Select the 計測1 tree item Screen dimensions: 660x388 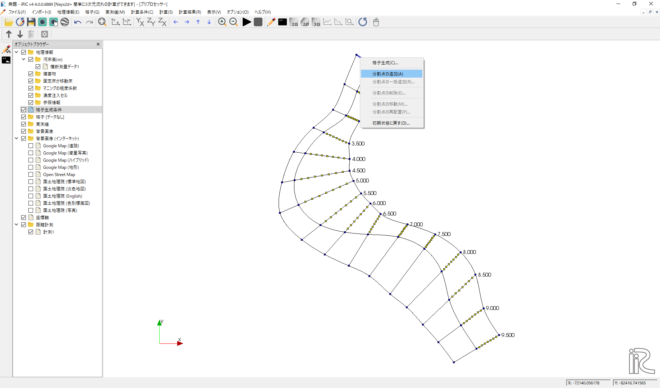49,232
